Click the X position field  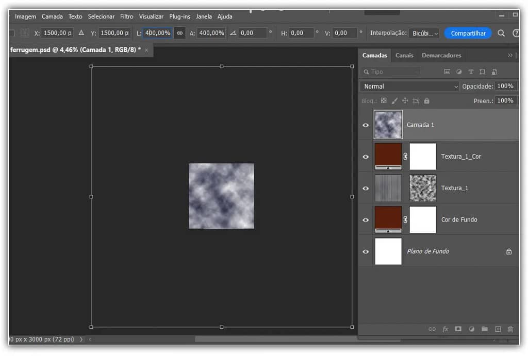pyautogui.click(x=58, y=33)
